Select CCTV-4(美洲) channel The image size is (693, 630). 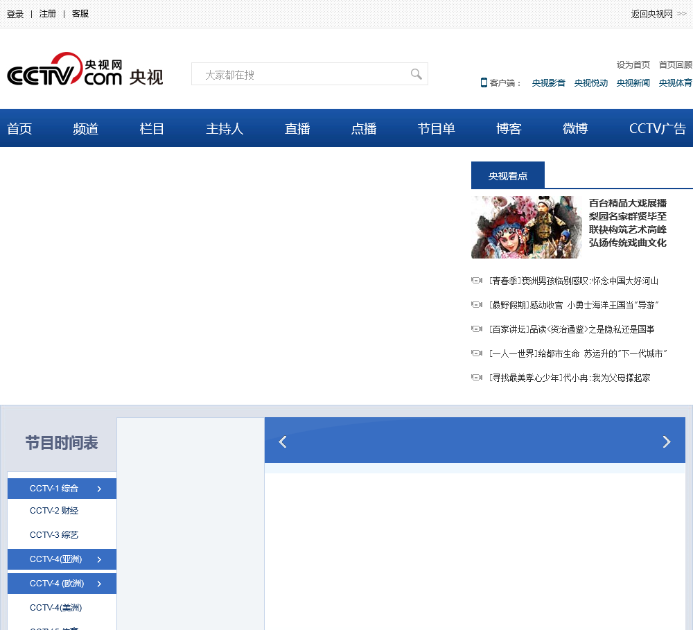click(55, 608)
